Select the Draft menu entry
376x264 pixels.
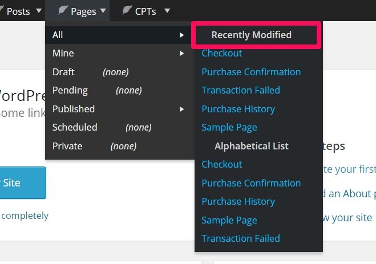pyautogui.click(x=63, y=72)
